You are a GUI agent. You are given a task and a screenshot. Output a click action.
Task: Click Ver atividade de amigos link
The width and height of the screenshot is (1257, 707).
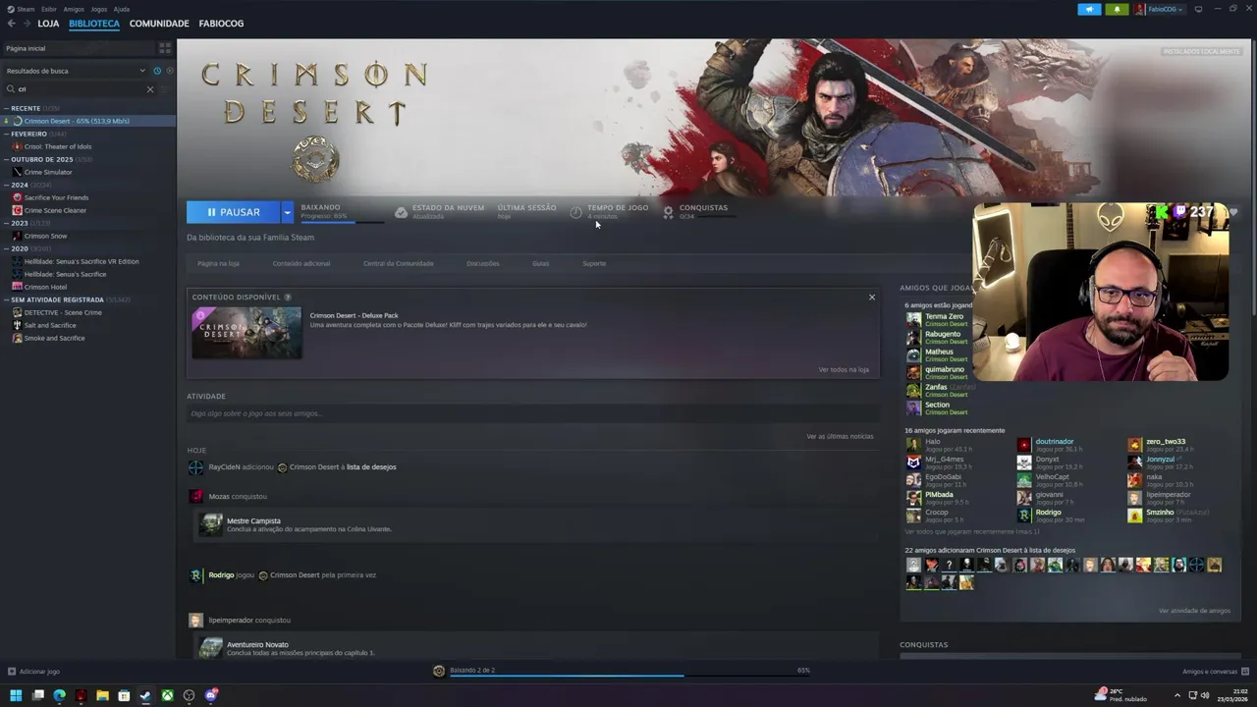coord(1194,611)
